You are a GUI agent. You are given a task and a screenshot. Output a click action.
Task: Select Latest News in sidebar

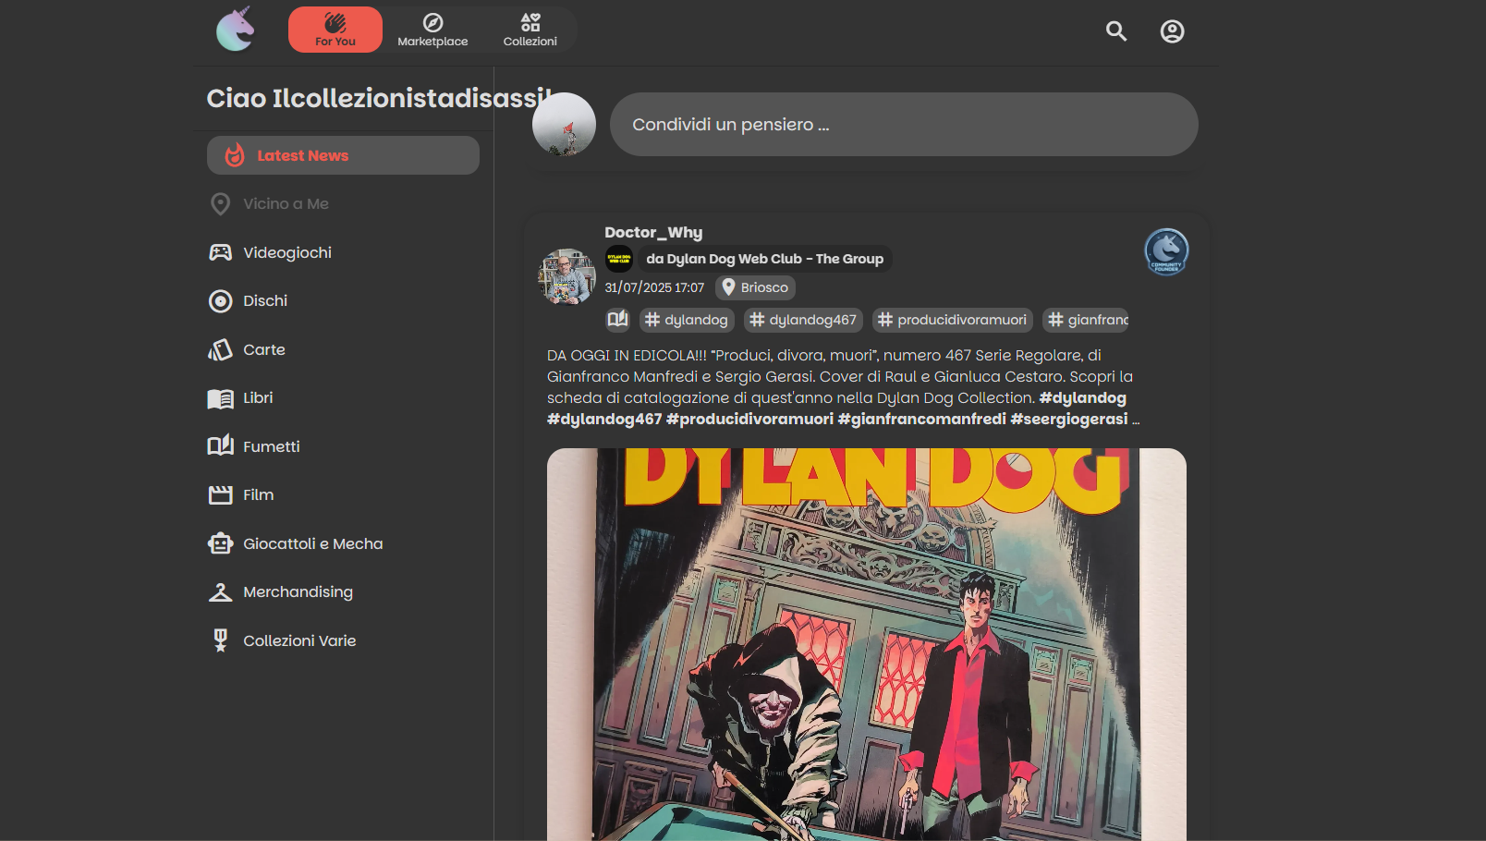[343, 155]
